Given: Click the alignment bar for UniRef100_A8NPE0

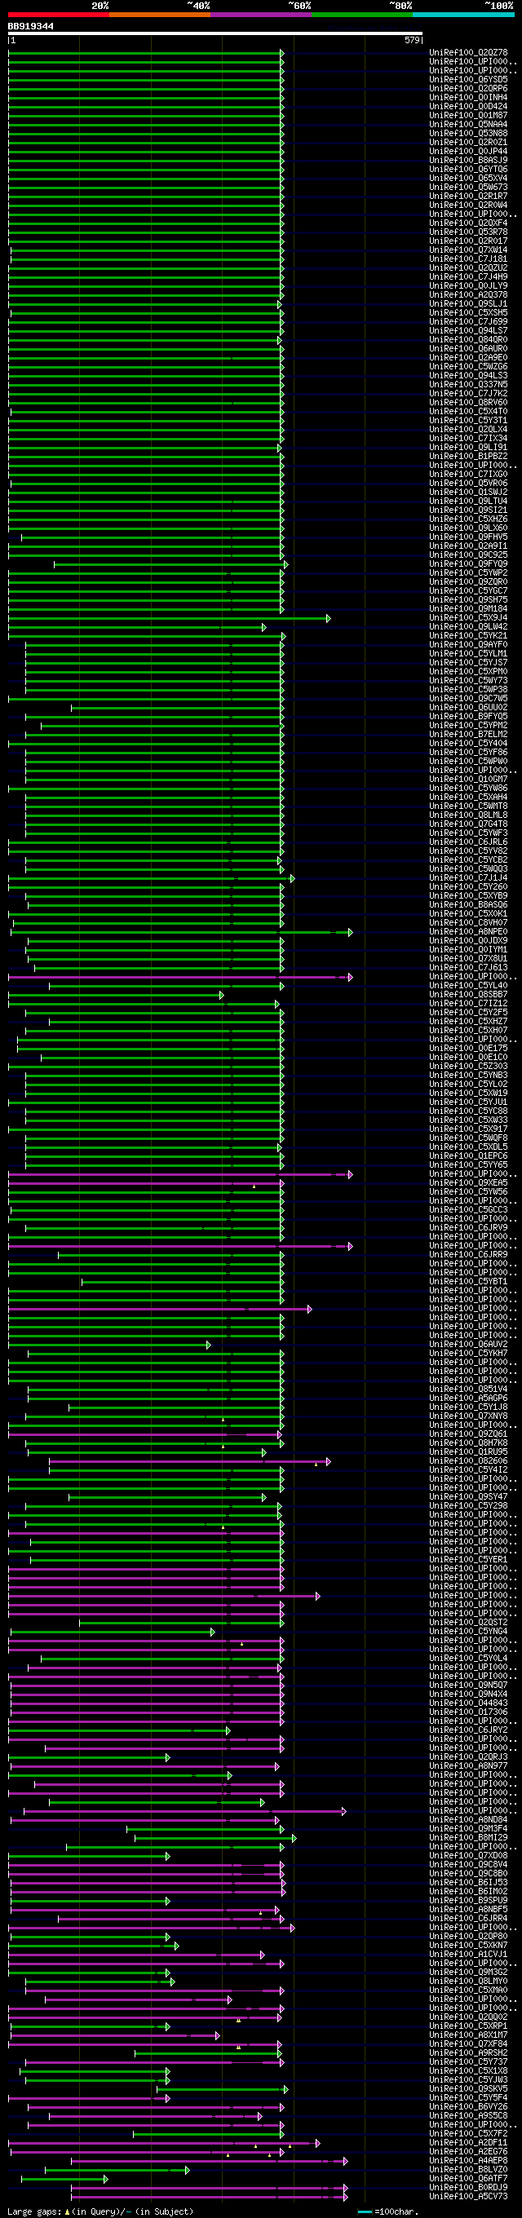Looking at the screenshot, I should click(182, 931).
